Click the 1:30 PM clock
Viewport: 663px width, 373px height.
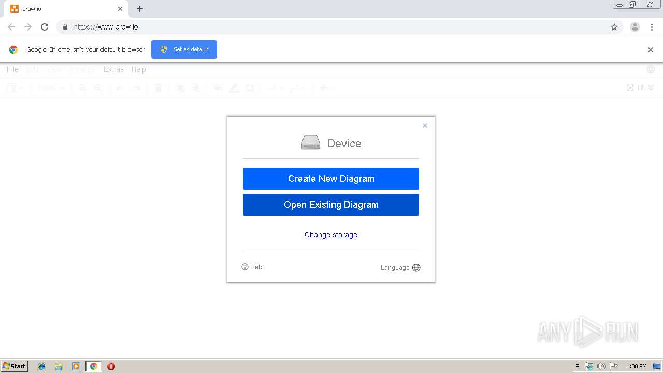637,366
